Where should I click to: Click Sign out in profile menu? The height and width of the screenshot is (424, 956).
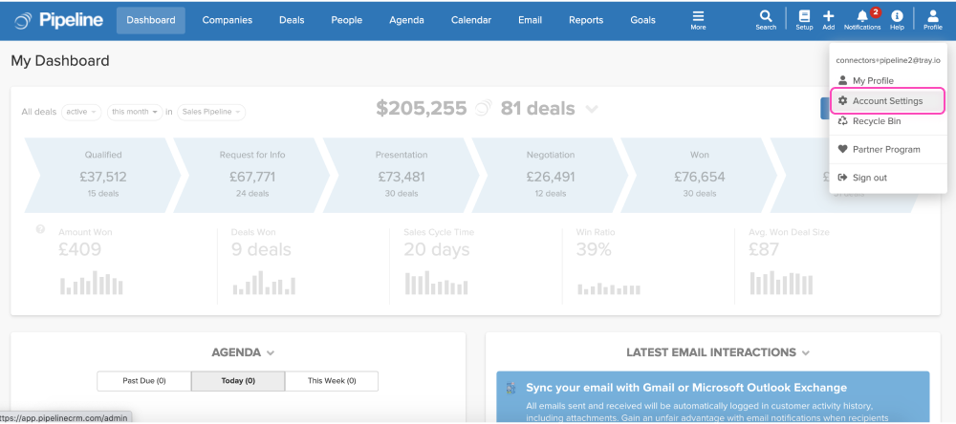(x=869, y=178)
